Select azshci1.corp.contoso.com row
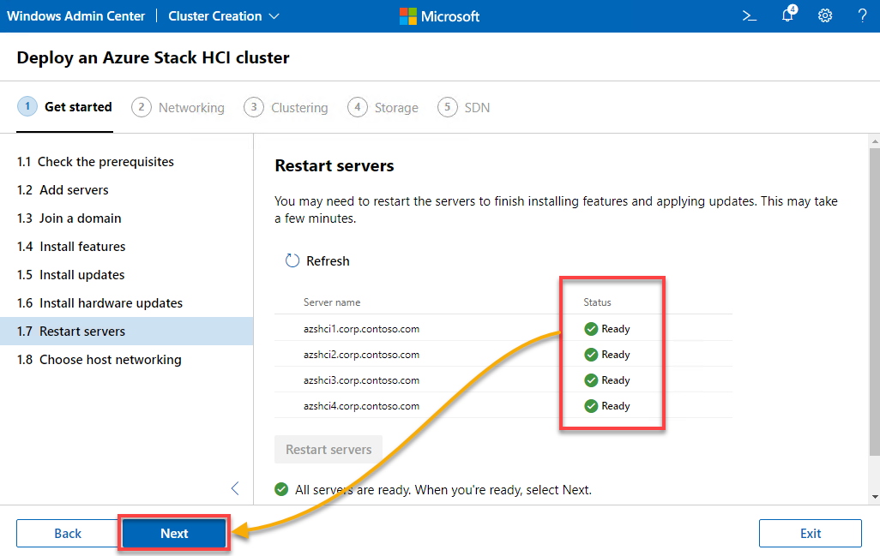Image resolution: width=880 pixels, height=556 pixels. coord(503,329)
